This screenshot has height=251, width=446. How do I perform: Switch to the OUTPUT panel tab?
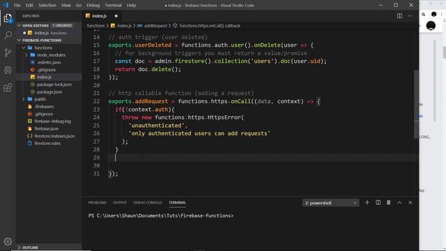point(120,203)
